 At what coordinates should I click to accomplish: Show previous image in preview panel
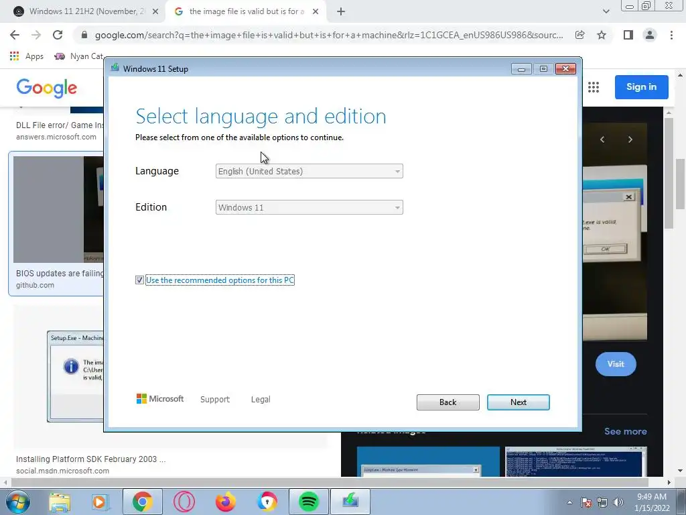point(602,139)
